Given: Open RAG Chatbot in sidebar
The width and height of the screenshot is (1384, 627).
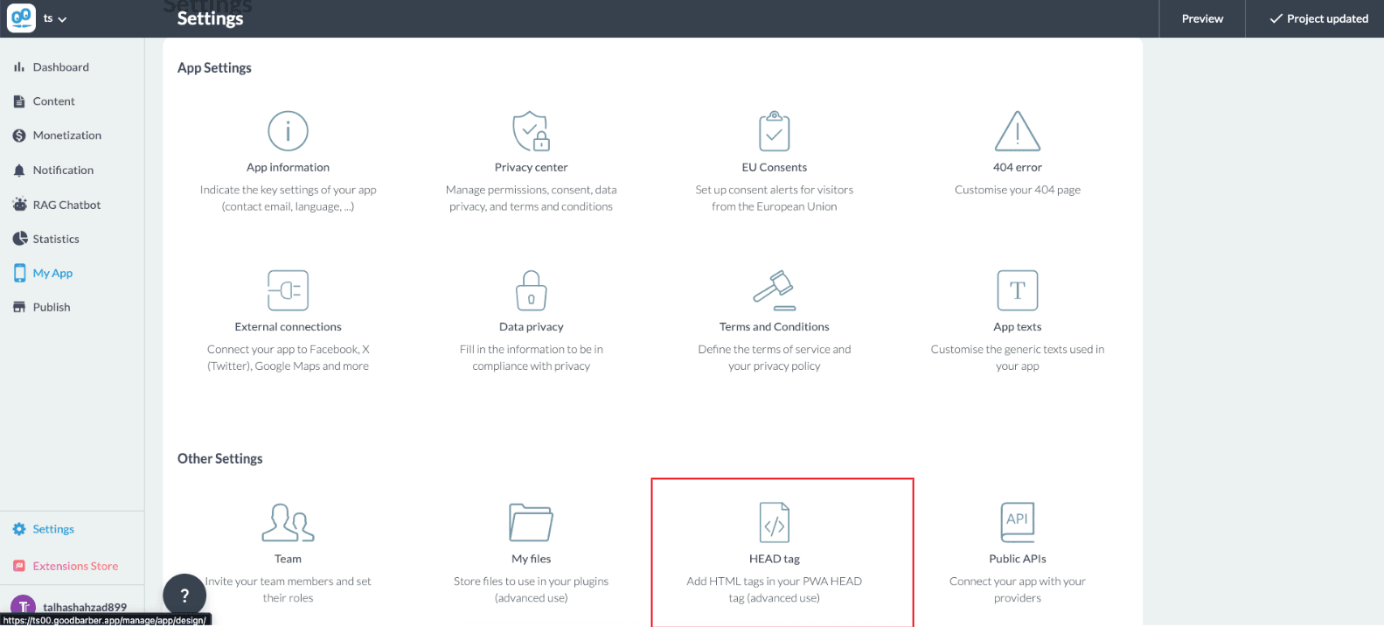Looking at the screenshot, I should [66, 205].
